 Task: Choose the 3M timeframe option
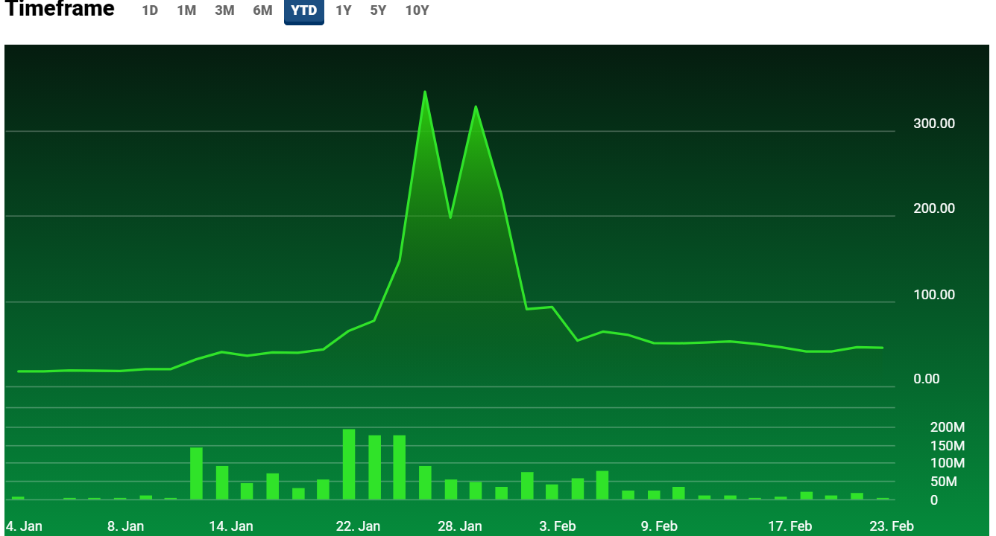coord(224,10)
